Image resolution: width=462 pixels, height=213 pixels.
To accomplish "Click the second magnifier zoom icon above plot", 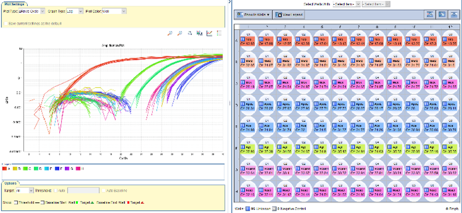I will [x=180, y=34].
